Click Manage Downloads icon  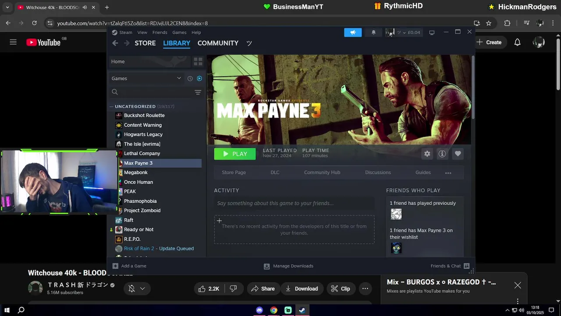tap(266, 266)
